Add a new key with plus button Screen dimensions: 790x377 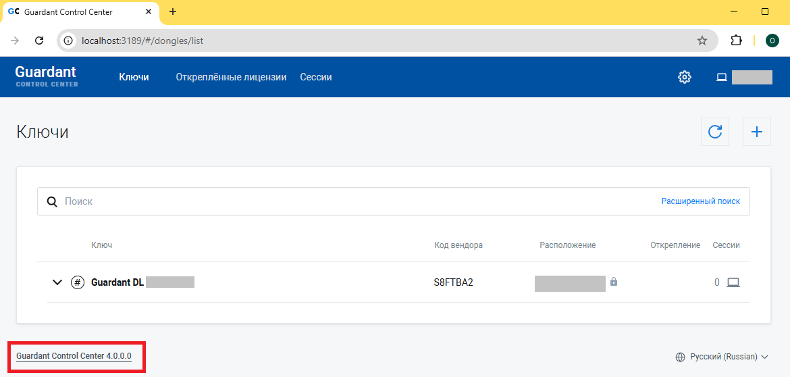(756, 132)
